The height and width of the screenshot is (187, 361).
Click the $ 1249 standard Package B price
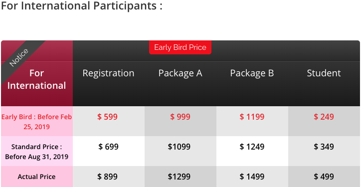coord(252,147)
